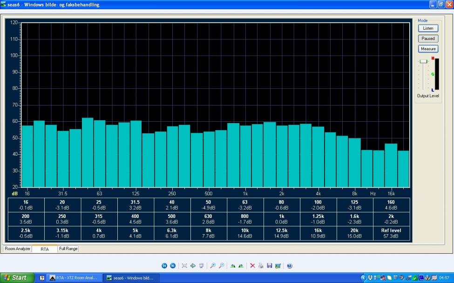Rotate the image clockwise
Screen dimensions: 454x283
233,266
